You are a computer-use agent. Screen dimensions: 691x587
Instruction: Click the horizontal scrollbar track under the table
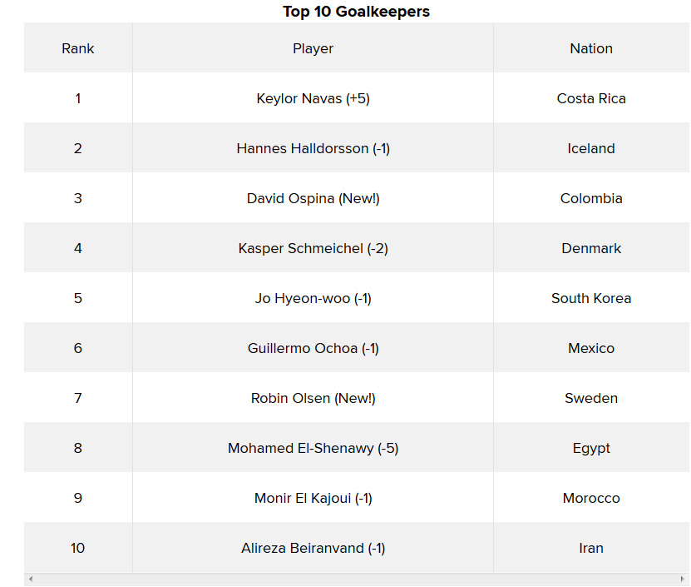(357, 579)
